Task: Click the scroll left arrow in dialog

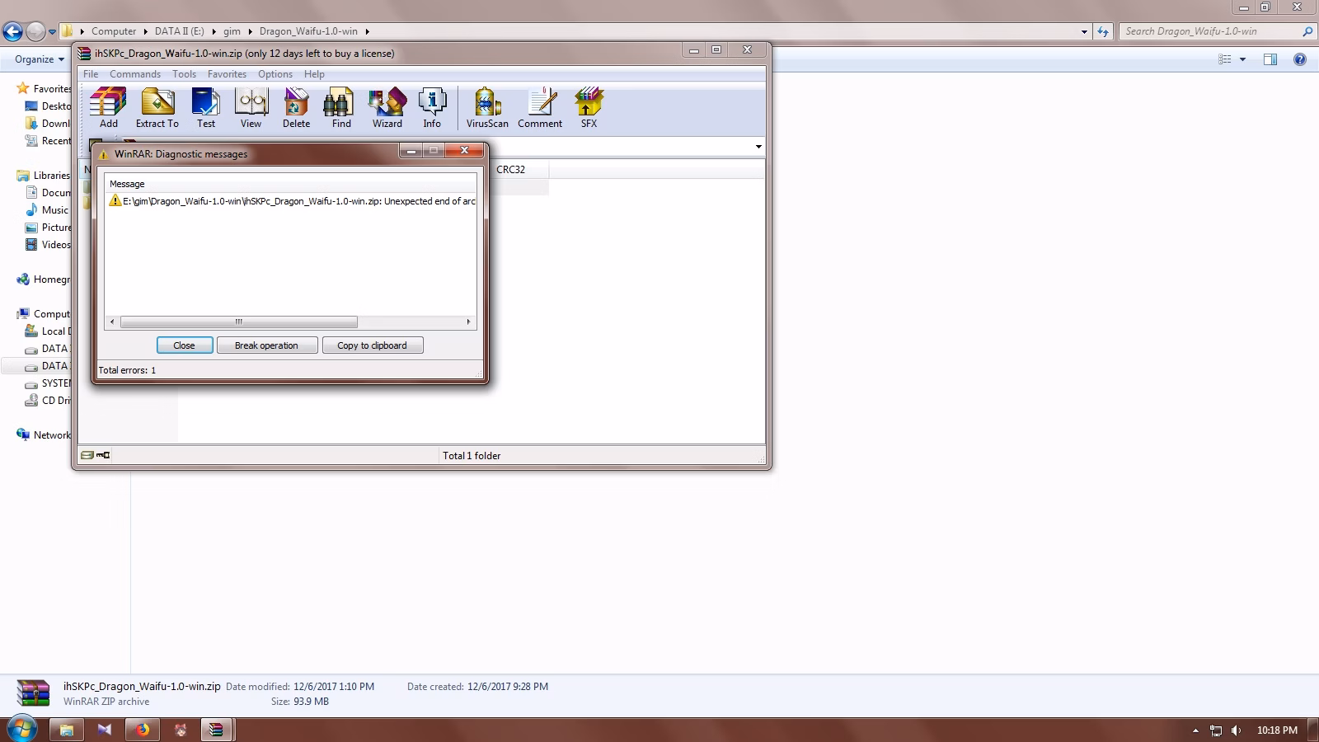Action: click(112, 322)
